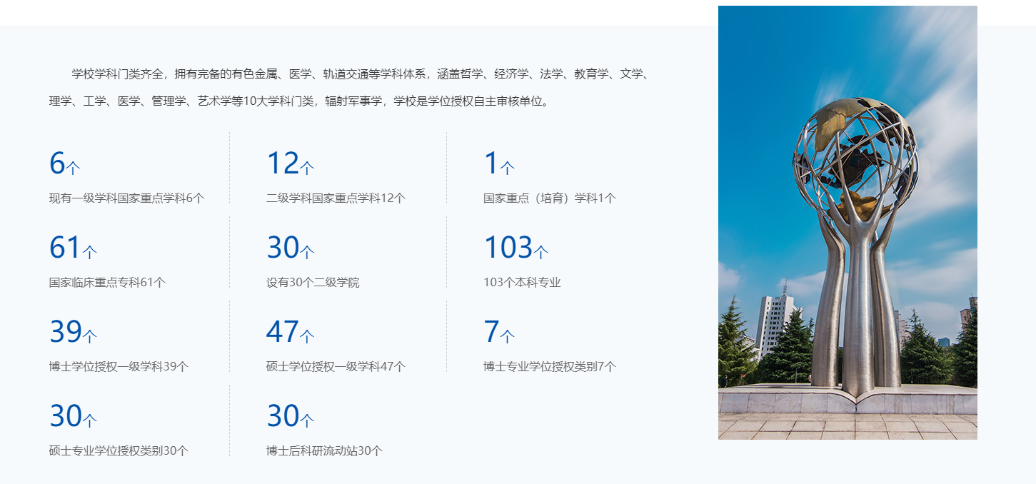1036x484 pixels.
Task: Click the large number 61个 statistic
Action: (73, 248)
